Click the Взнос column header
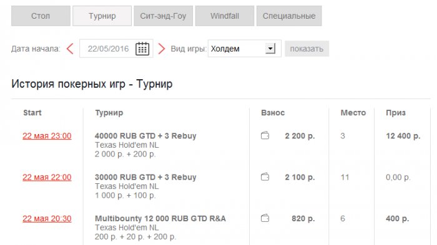Viewport: 437px width, 245px height. tap(273, 113)
